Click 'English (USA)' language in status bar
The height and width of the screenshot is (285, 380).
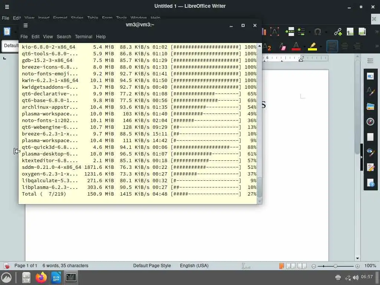[194, 266]
